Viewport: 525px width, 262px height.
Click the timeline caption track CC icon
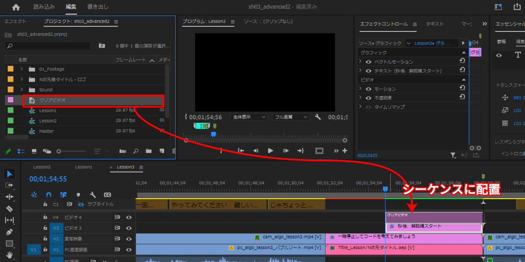(x=107, y=195)
